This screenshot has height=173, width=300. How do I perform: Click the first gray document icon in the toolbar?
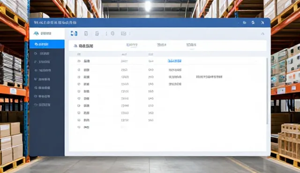coord(86,33)
